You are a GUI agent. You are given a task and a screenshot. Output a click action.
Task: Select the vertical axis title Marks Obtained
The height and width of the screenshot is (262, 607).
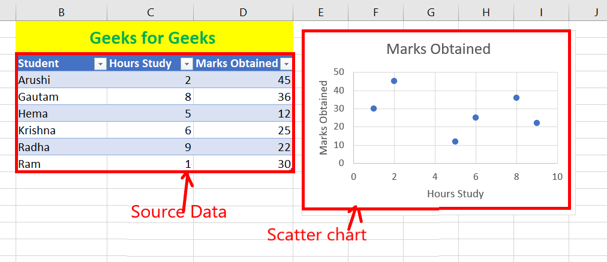pyautogui.click(x=324, y=118)
